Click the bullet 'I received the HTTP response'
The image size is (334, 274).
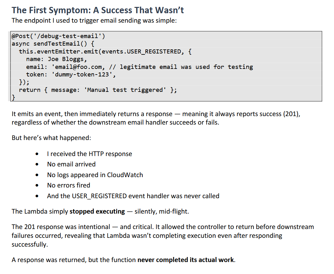pyautogui.click(x=89, y=154)
